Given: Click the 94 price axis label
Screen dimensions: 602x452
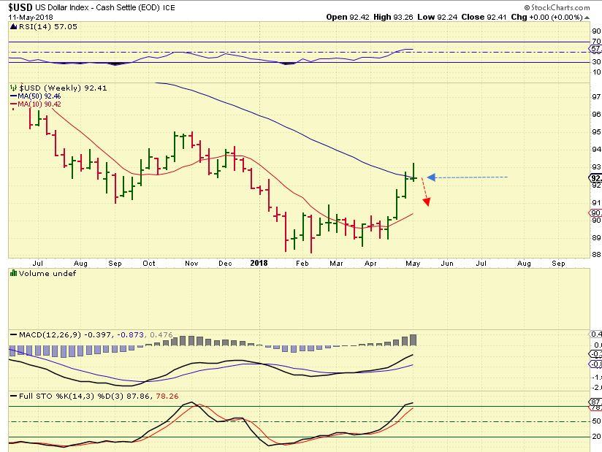Looking at the screenshot, I should 596,149.
